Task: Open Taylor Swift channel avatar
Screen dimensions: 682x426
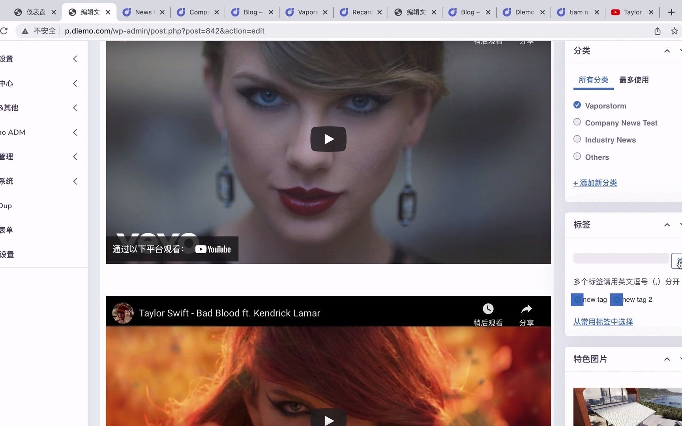Action: pos(123,313)
